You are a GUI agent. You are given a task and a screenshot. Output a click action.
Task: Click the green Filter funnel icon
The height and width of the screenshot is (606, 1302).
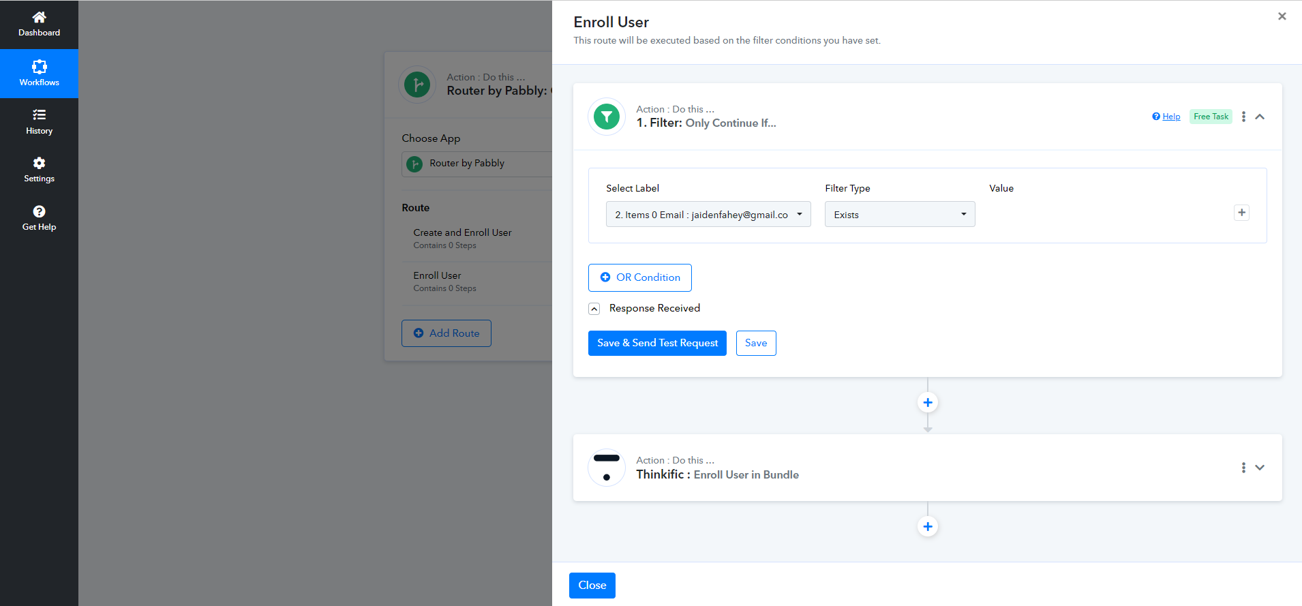[x=606, y=117]
